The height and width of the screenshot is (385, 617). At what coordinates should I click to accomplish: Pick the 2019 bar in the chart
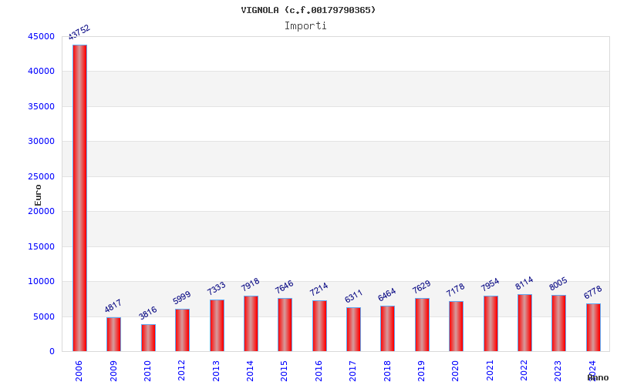422,324
